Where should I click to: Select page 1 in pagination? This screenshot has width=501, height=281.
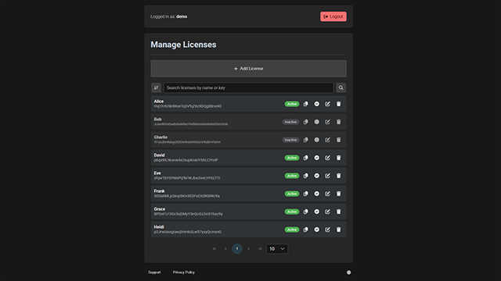[237, 248]
